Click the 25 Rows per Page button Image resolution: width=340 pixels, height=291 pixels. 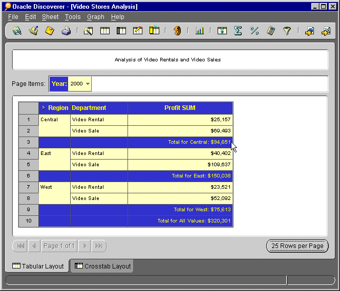click(297, 246)
